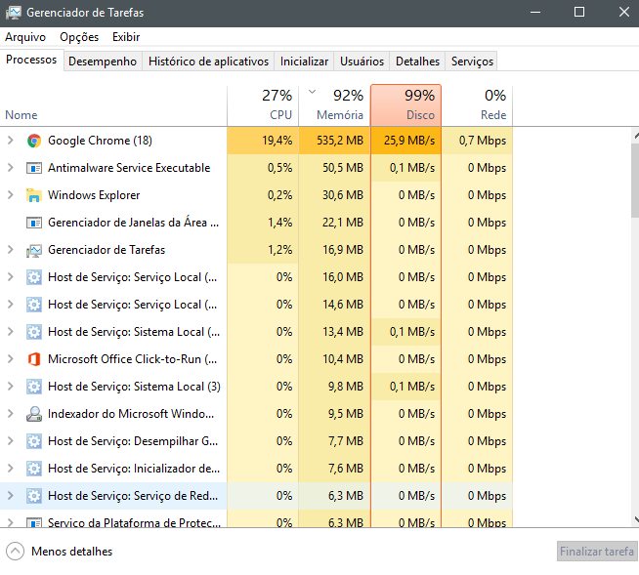639x575 pixels.
Task: Click the Gerenciador de Janelas da Área icon
Action: (x=34, y=223)
